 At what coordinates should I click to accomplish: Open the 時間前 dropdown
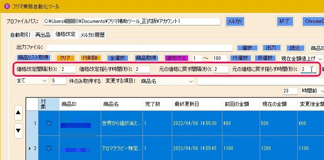[x=312, y=91]
